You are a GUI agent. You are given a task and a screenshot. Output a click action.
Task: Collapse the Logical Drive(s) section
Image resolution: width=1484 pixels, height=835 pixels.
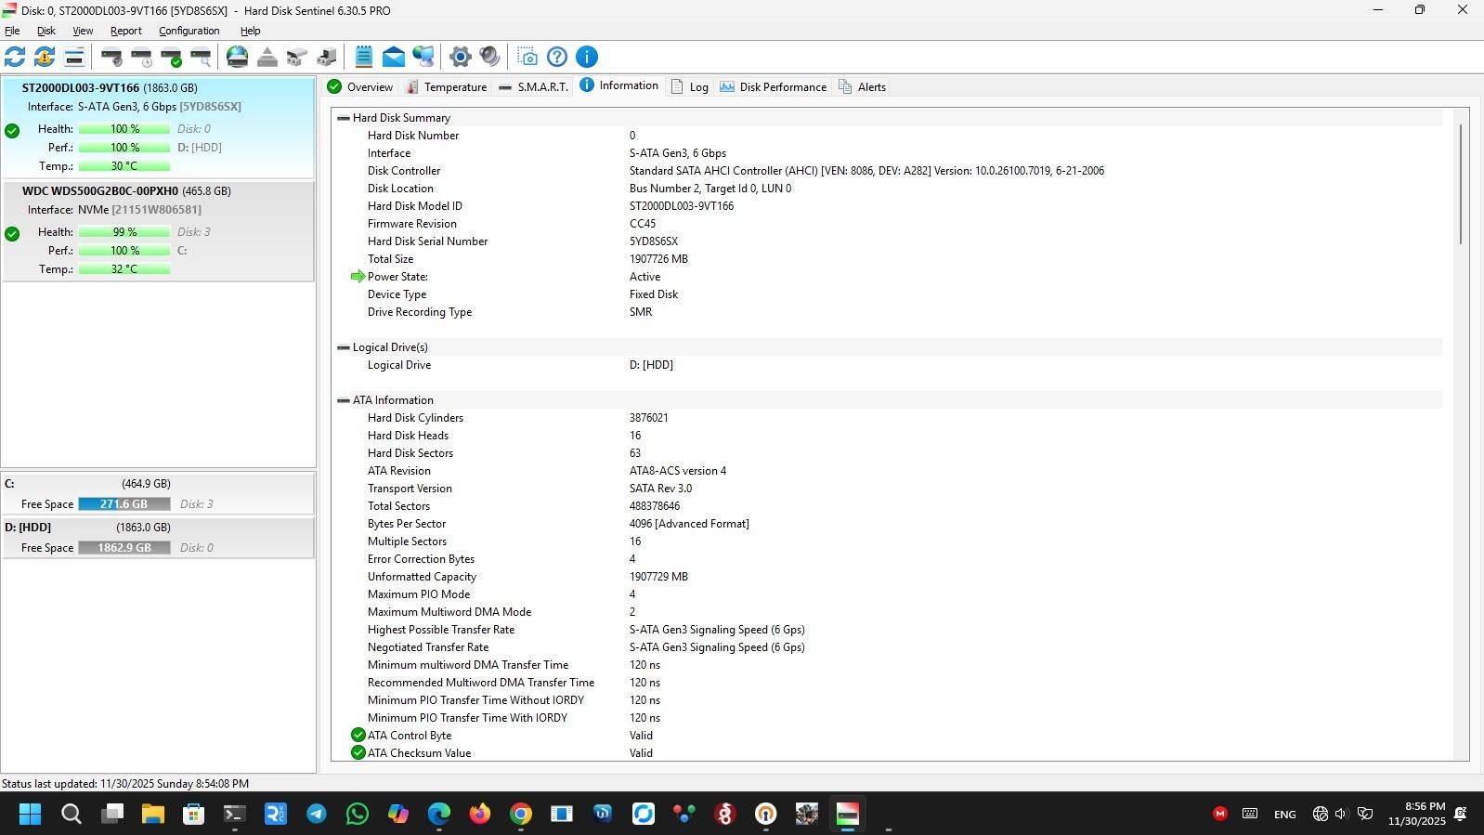[x=344, y=347]
